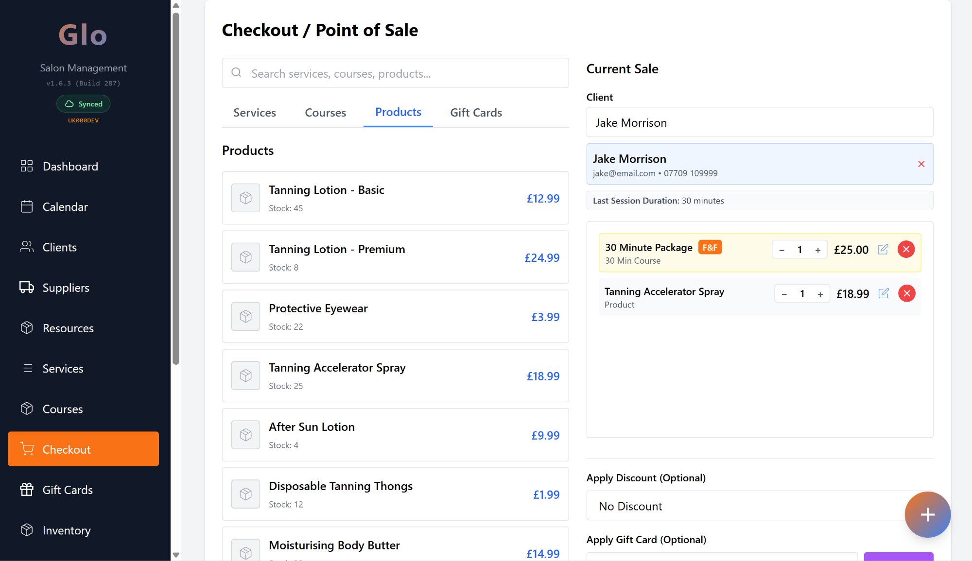Delete 30 Minute Package from current sale
Viewport: 972px width, 561px height.
pos(906,250)
